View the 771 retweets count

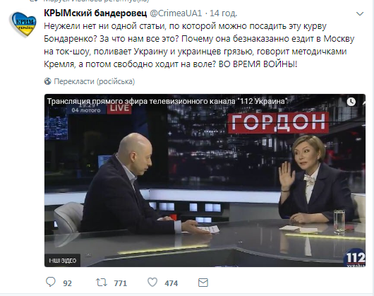[121, 283]
